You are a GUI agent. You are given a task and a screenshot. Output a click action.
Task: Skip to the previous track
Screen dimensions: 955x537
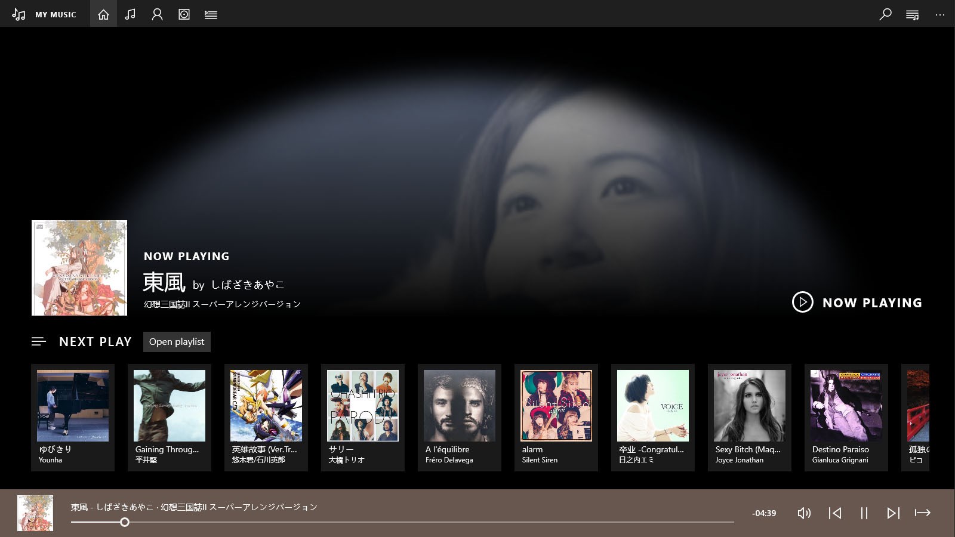(835, 513)
